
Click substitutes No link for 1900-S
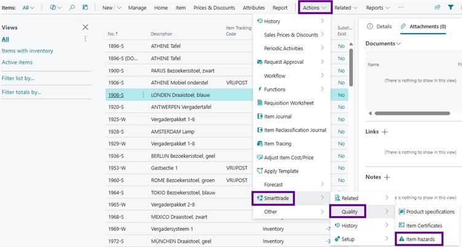pos(341,71)
